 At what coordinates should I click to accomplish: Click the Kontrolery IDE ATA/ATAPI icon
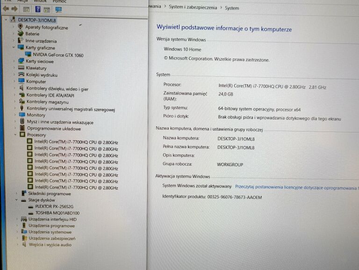[x=22, y=95]
